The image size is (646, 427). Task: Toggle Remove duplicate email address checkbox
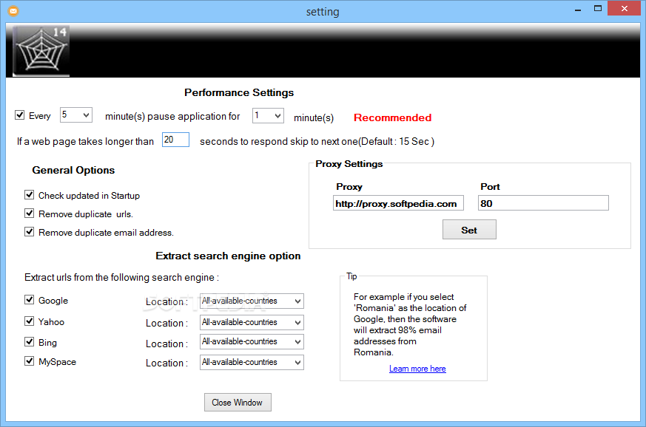pos(30,232)
